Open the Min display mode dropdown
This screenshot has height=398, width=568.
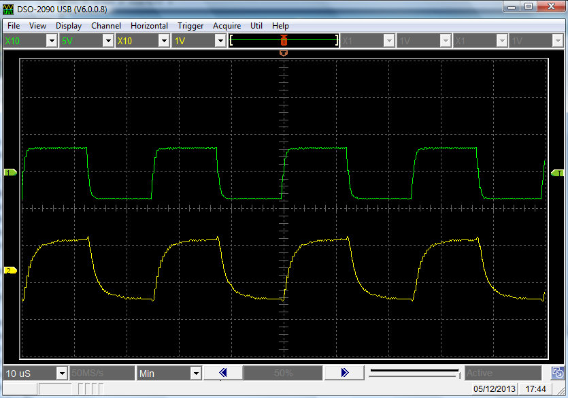click(196, 373)
